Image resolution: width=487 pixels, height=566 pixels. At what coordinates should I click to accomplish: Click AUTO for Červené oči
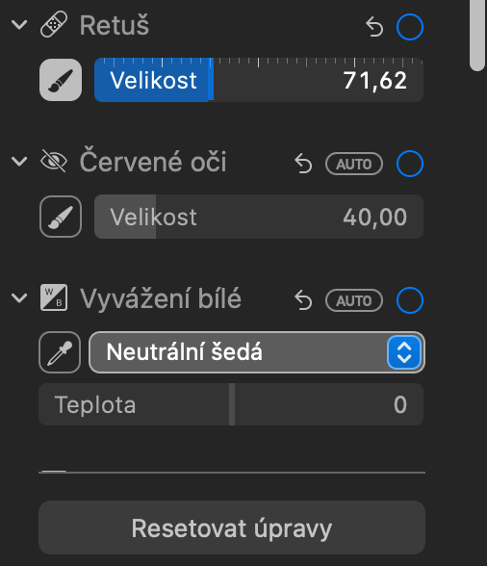354,164
